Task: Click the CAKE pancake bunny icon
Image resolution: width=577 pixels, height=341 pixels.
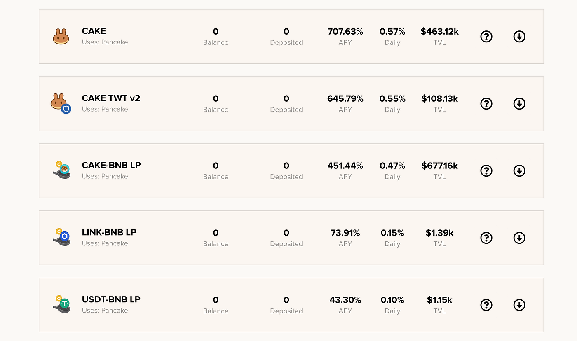Action: tap(61, 37)
